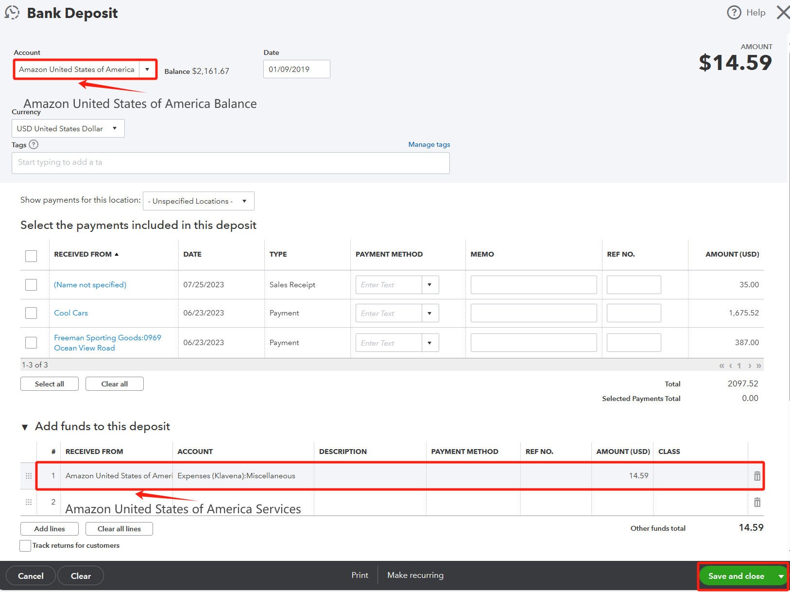
Task: Toggle select-all payments header checkbox
Action: 31,256
